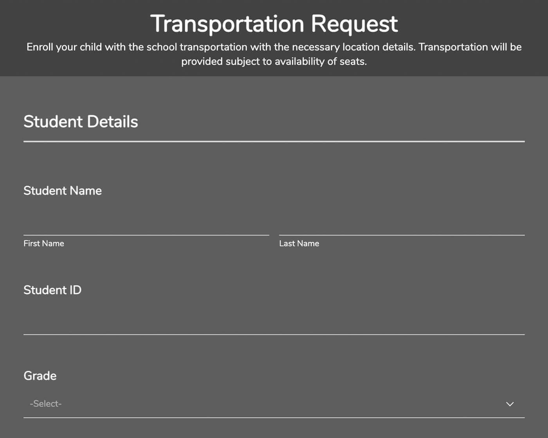Click the Grade label
Screen dimensions: 548x438
point(40,375)
